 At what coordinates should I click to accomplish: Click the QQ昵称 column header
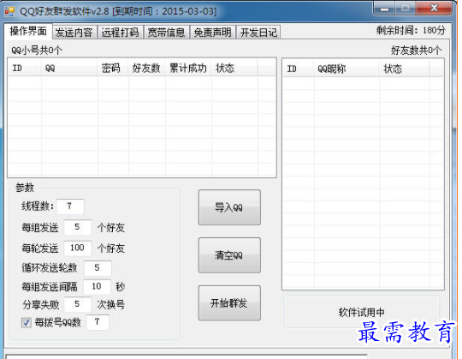pos(346,69)
